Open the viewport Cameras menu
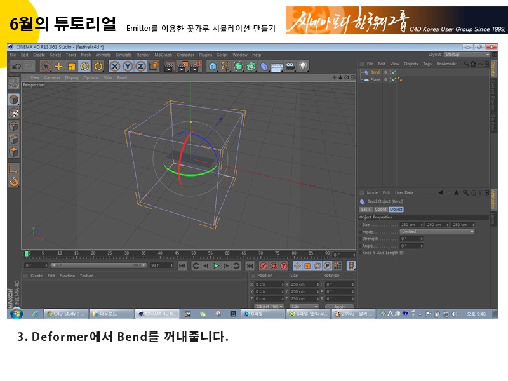Viewport: 508px width, 381px height. pyautogui.click(x=52, y=77)
